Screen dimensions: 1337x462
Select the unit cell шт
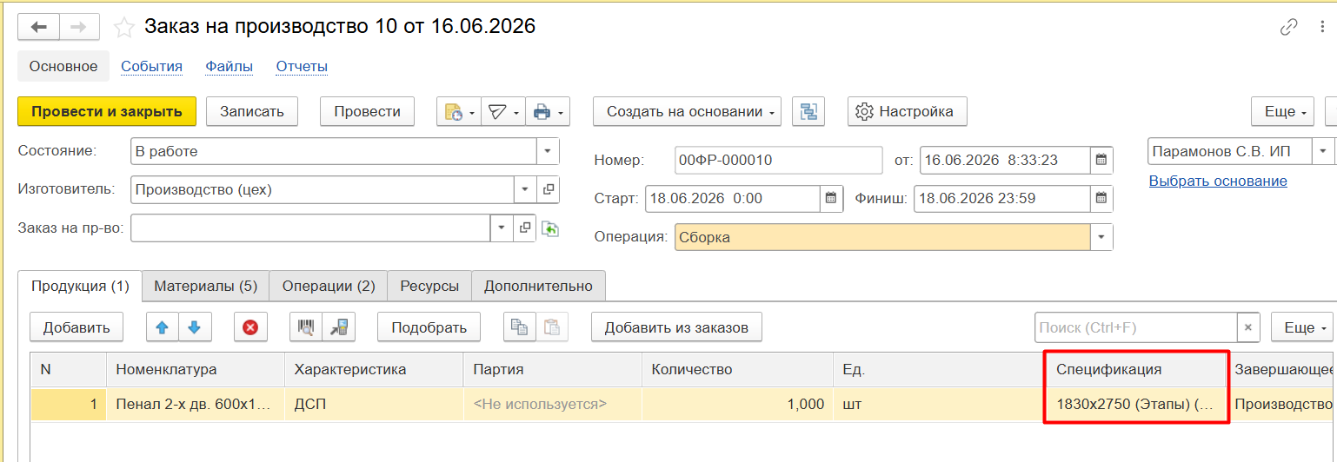point(940,404)
